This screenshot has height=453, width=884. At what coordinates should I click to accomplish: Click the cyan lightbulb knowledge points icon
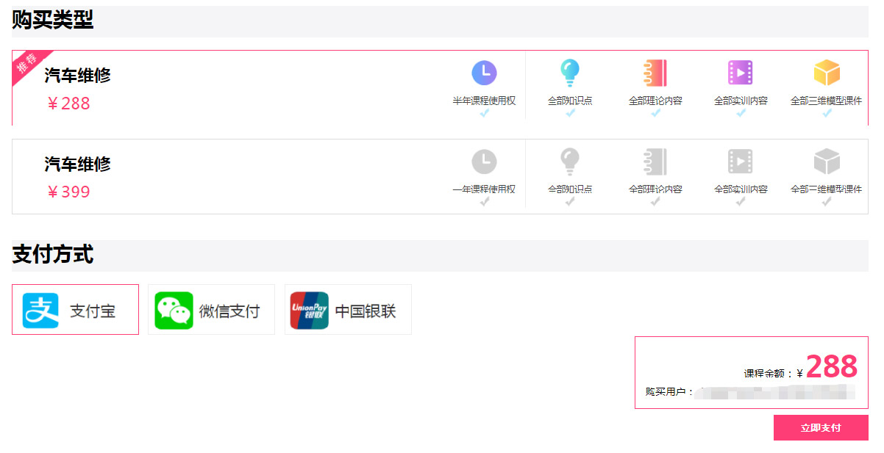[x=570, y=73]
